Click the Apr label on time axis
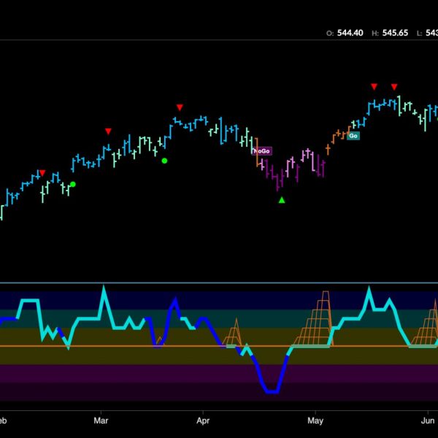Viewport: 438px width, 438px height. [x=203, y=420]
